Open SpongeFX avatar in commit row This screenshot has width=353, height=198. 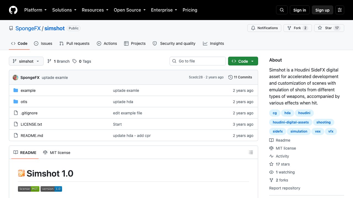click(x=15, y=78)
